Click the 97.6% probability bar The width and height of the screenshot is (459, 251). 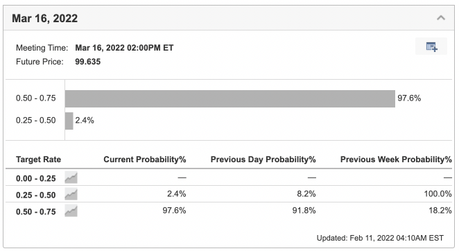230,98
